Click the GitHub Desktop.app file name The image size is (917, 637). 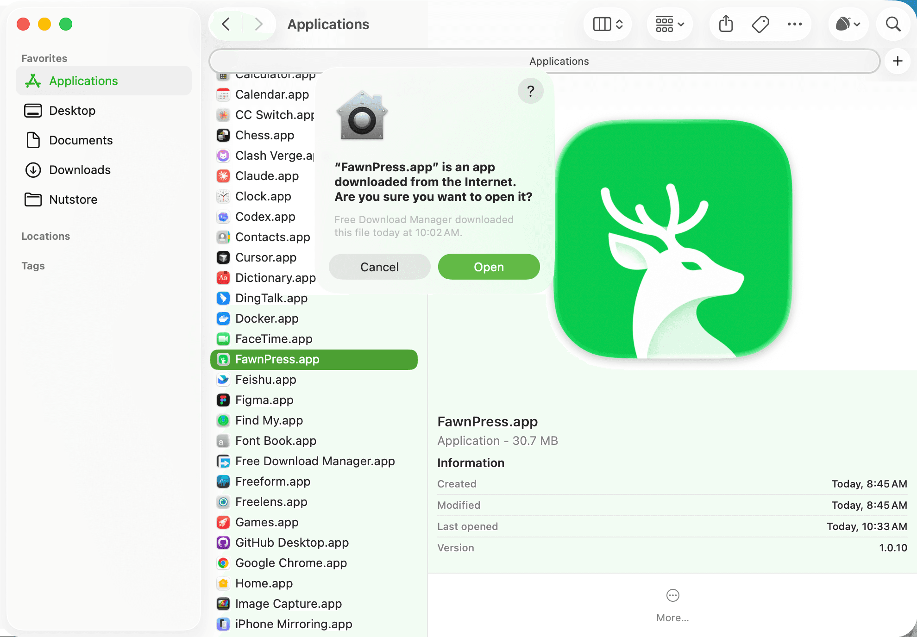(292, 543)
